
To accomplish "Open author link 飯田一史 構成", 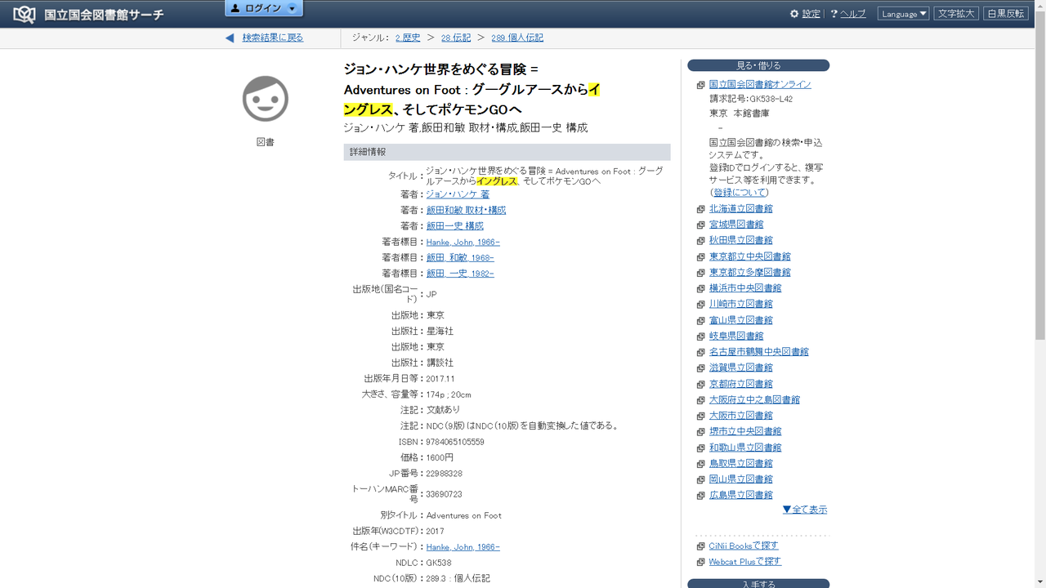I will (x=455, y=226).
